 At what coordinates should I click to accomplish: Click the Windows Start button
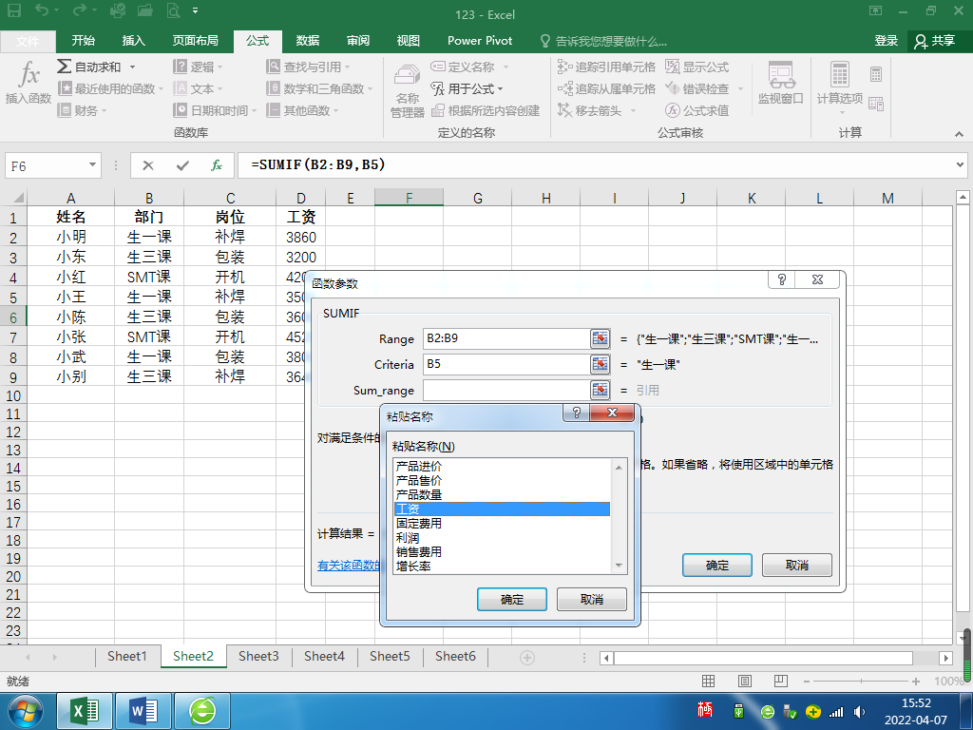[26, 711]
